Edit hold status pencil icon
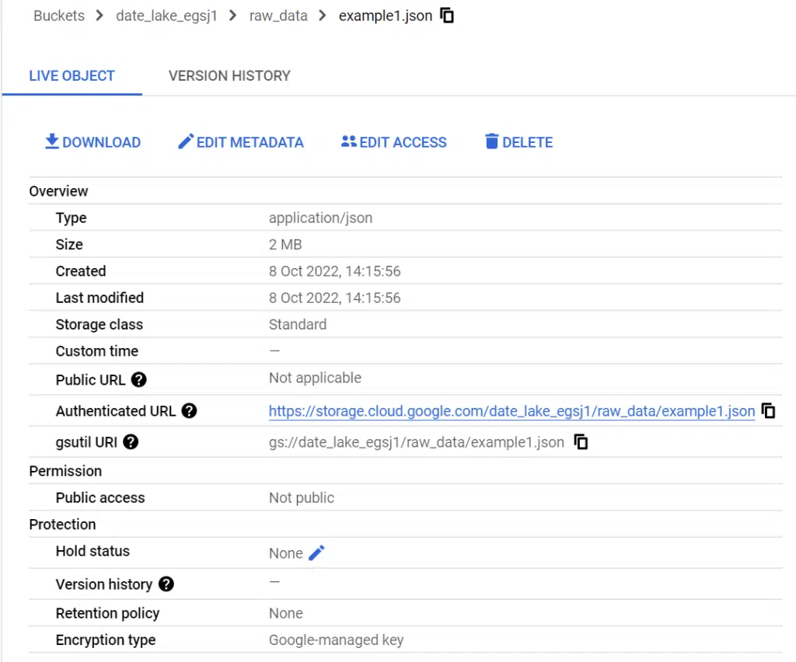This screenshot has height=662, width=796. coord(316,552)
